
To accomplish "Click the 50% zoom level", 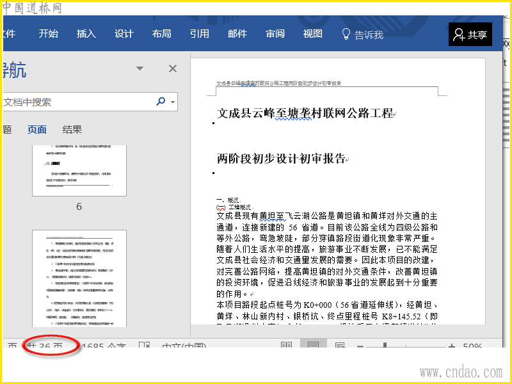I will point(472,345).
